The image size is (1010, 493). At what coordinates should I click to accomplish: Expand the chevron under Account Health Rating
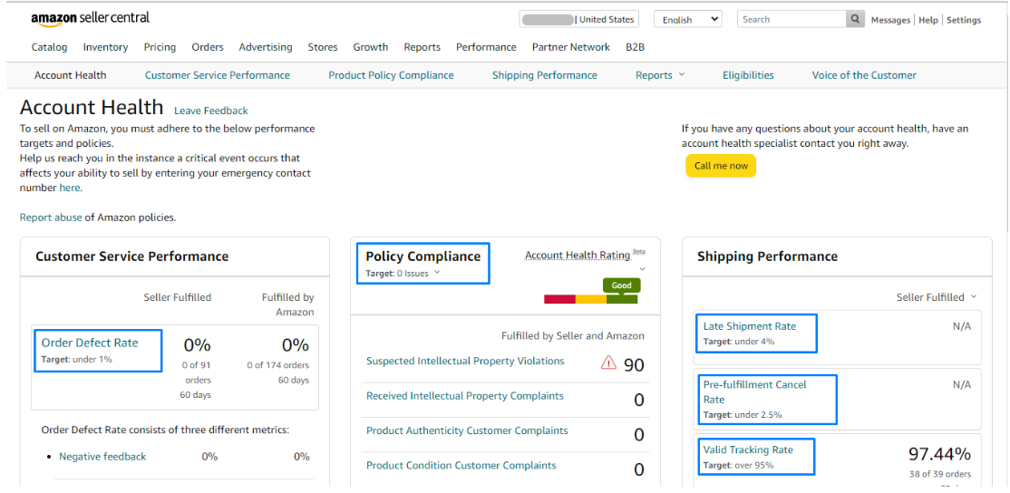642,269
